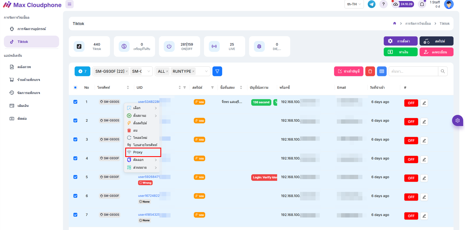Open the notifications bell icon

point(422,4)
